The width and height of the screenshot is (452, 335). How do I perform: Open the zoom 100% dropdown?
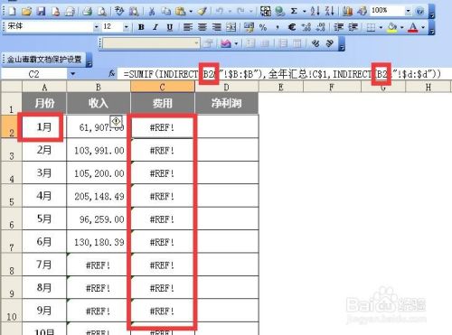tap(408, 12)
